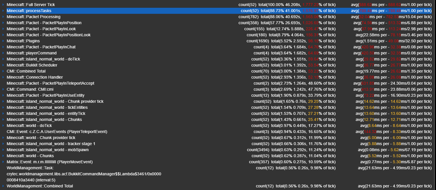Expand the highlighted Minecraft::processTasks row
Viewport: 436px width, 190px height.
click(3, 11)
